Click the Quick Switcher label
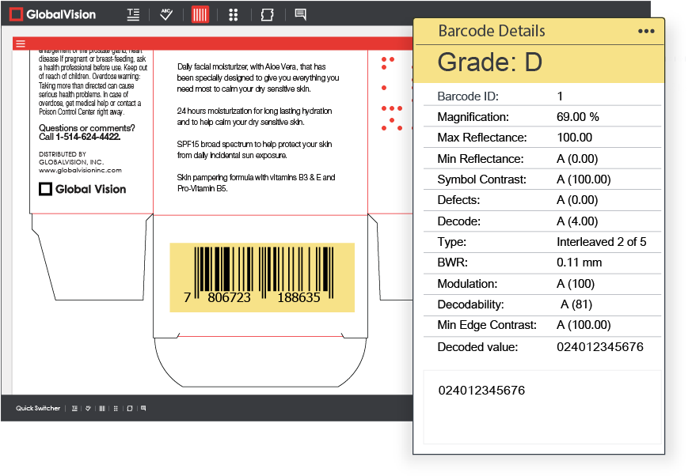Image resolution: width=692 pixels, height=476 pixels. pos(38,409)
